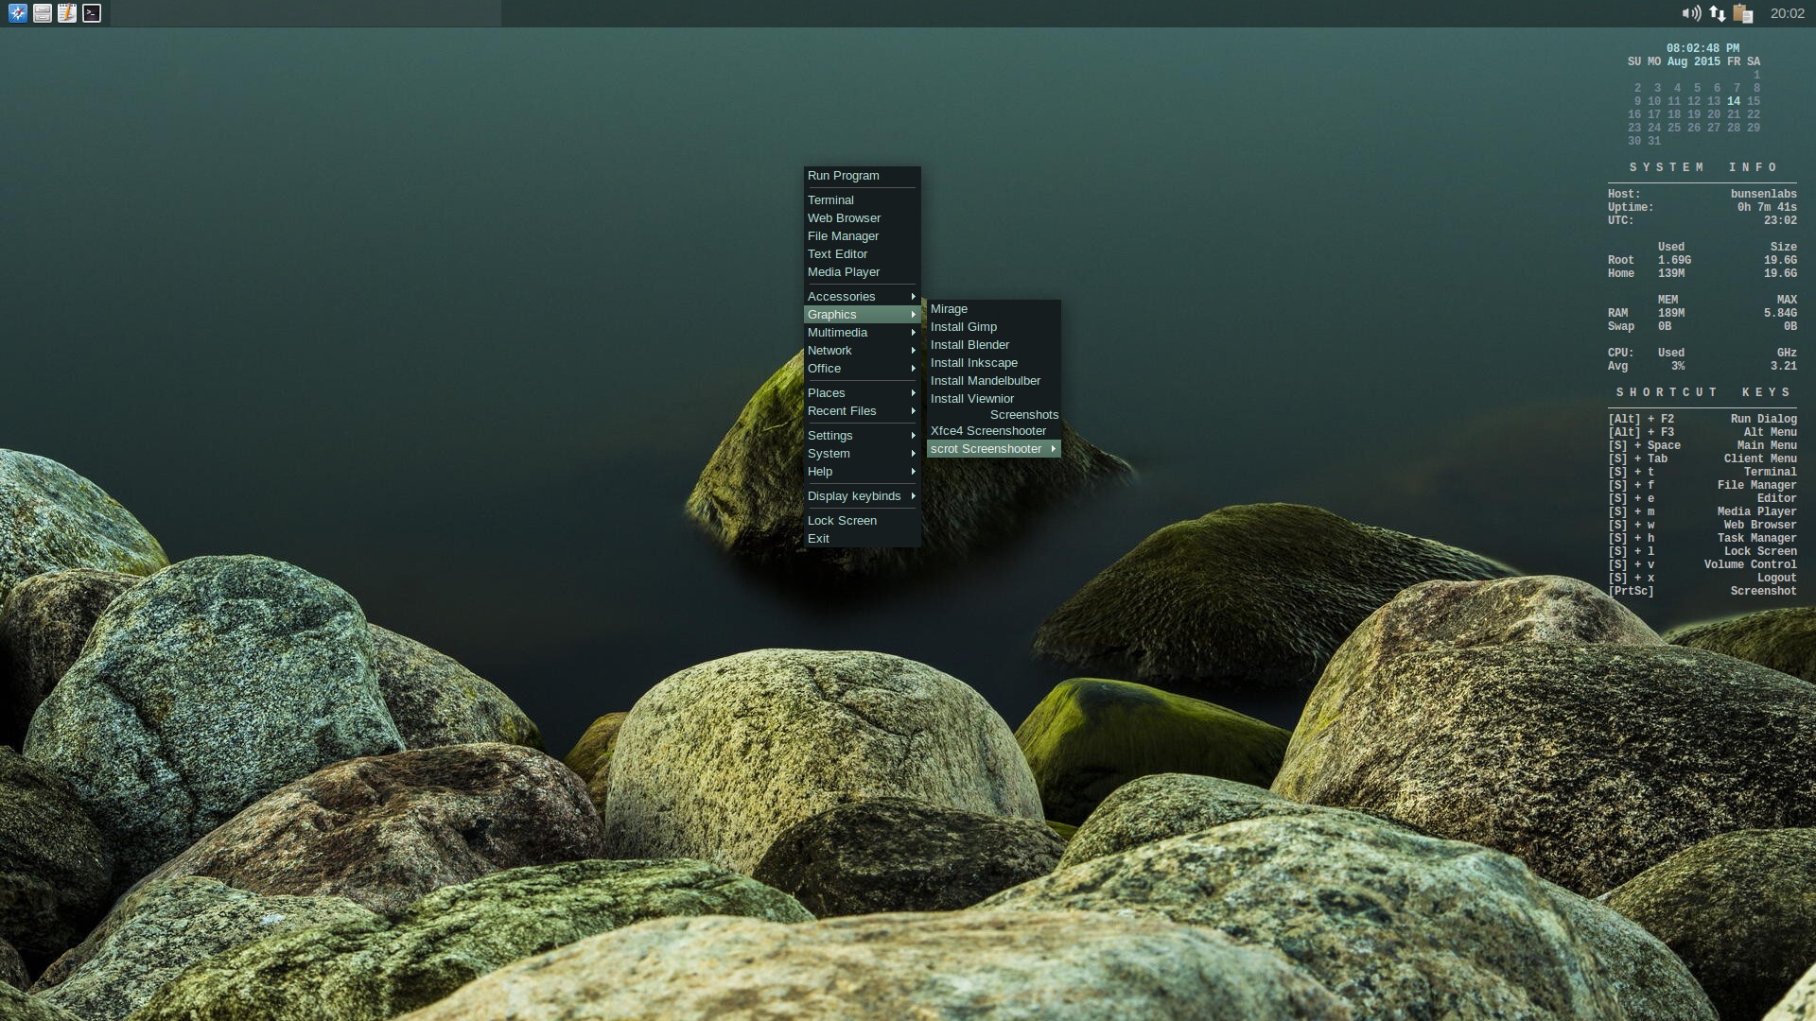Click Install Gimp entry
Viewport: 1816px width, 1021px height.
pos(993,327)
